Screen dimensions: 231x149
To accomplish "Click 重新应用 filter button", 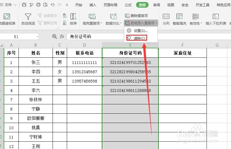I will [47, 23].
